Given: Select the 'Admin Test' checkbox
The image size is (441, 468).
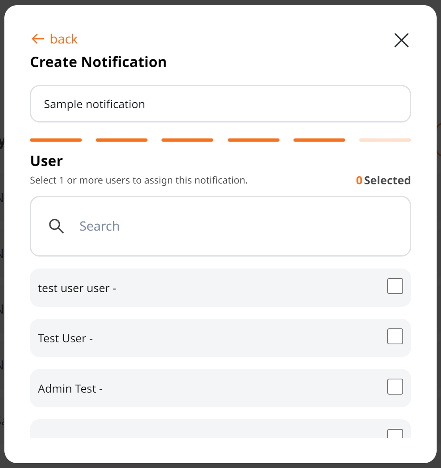Looking at the screenshot, I should tap(395, 387).
